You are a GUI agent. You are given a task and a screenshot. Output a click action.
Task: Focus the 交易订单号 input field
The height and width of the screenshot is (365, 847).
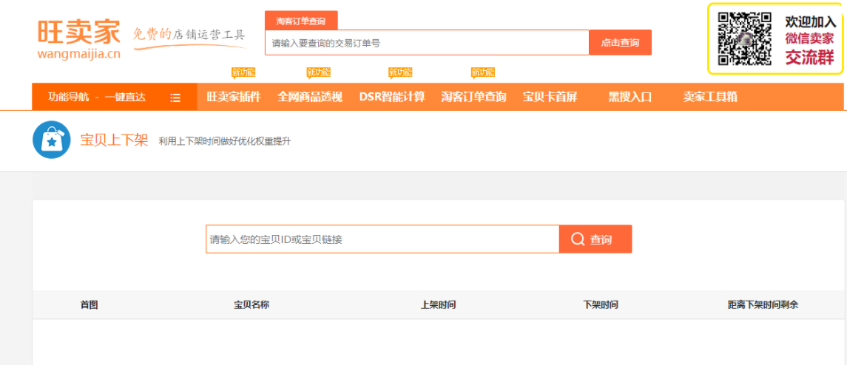point(427,43)
